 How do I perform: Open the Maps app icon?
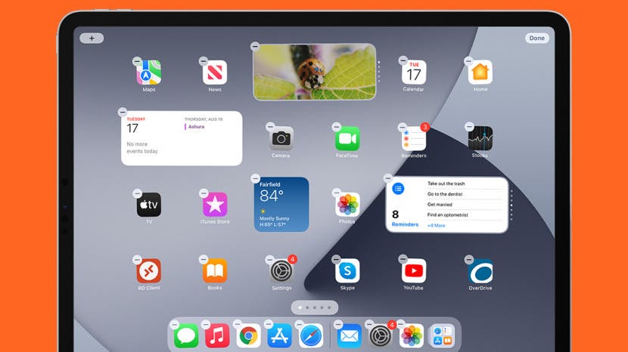(x=149, y=73)
